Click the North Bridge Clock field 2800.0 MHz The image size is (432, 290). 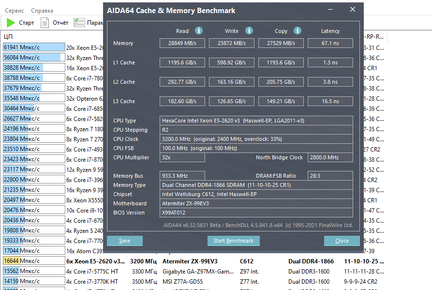[330, 157]
